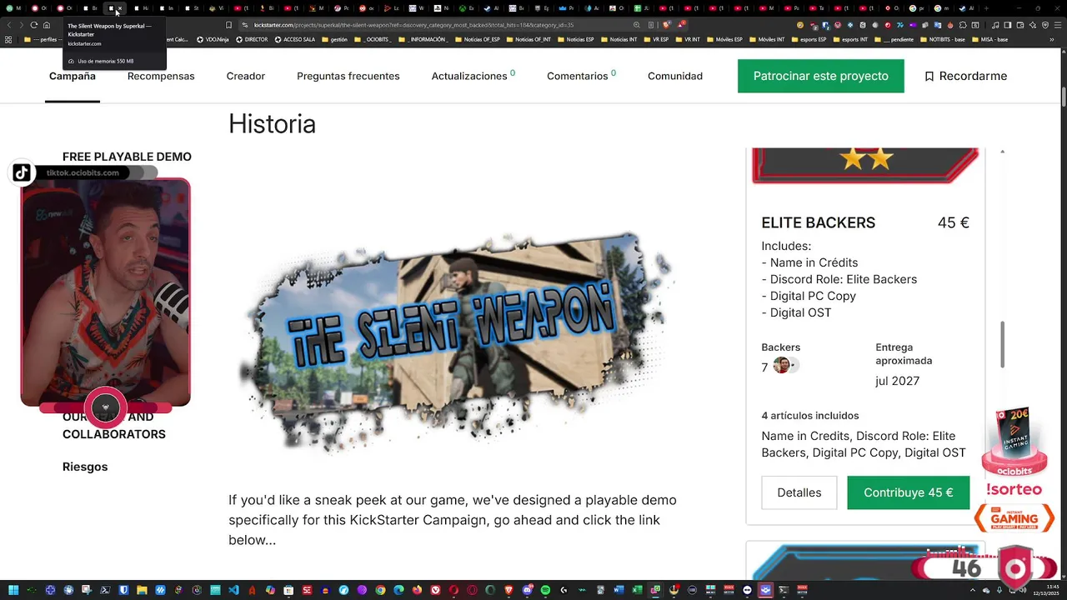Viewport: 1067px width, 600px height.
Task: Open Visual Studio Code from taskbar
Action: 233,590
